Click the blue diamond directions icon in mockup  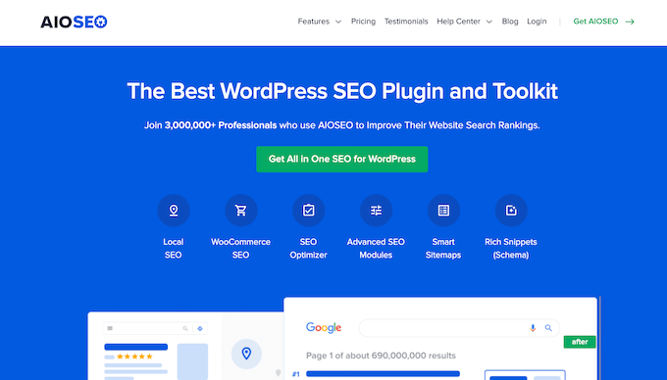200,328
